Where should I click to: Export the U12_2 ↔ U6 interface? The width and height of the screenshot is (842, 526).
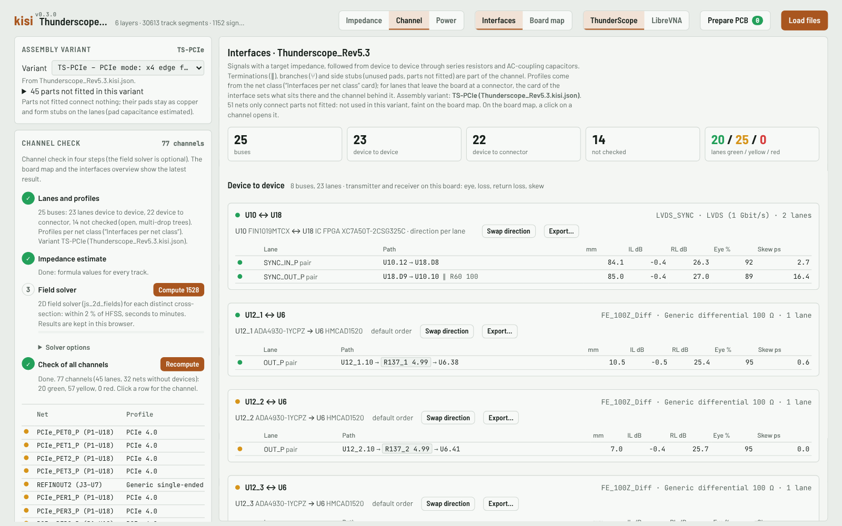coord(501,418)
